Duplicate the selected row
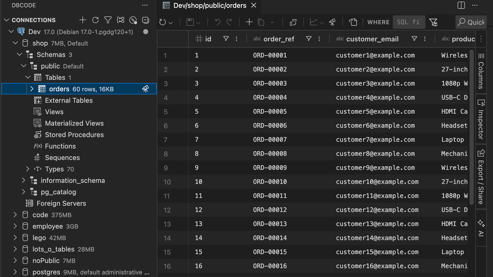 click(261, 22)
